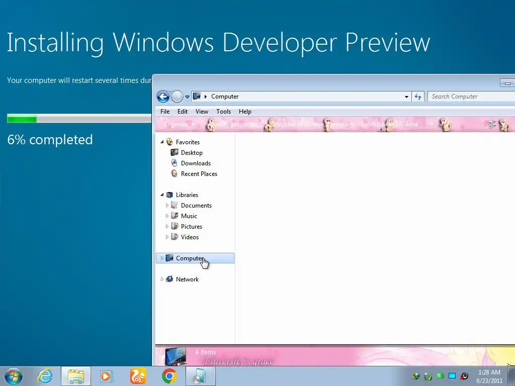The height and width of the screenshot is (386, 515).
Task: Click the Windows Explorer taskbar button
Action: [x=76, y=376]
